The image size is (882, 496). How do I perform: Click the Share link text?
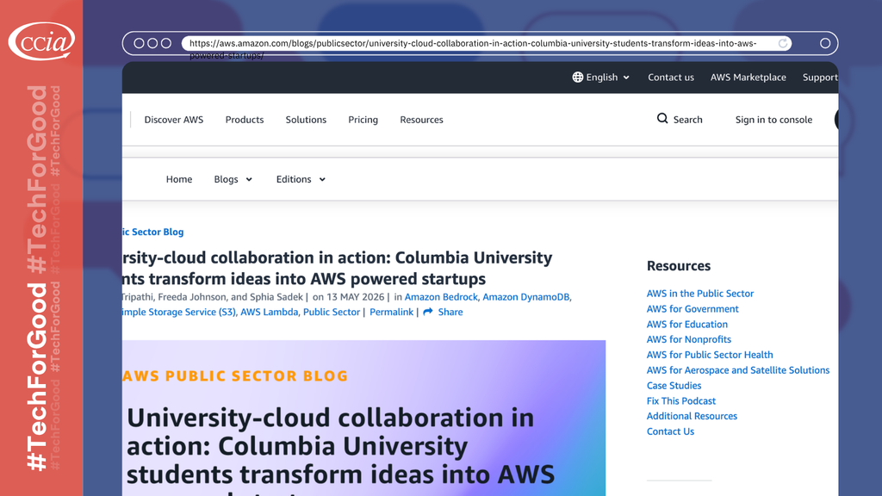click(450, 312)
